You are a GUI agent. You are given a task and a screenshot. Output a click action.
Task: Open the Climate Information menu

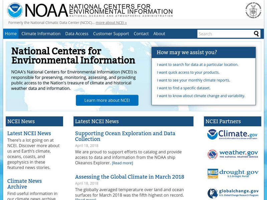[41, 34]
